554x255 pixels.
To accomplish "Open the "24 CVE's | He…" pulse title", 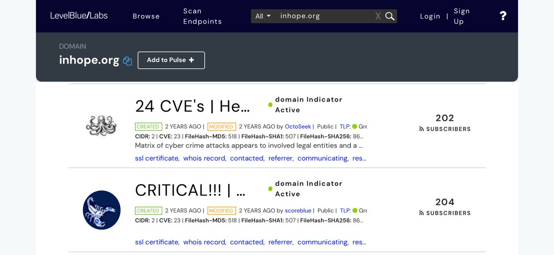I will click(192, 107).
